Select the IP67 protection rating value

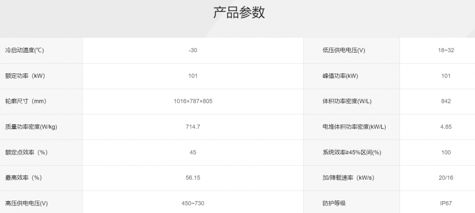(x=446, y=204)
